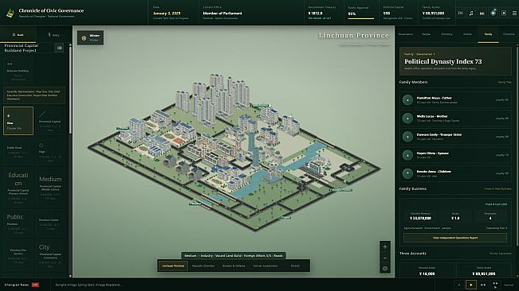The width and height of the screenshot is (519, 291).
Task: Open Hayes Olivia Spouse family member entry
Action: pyautogui.click(x=454, y=155)
